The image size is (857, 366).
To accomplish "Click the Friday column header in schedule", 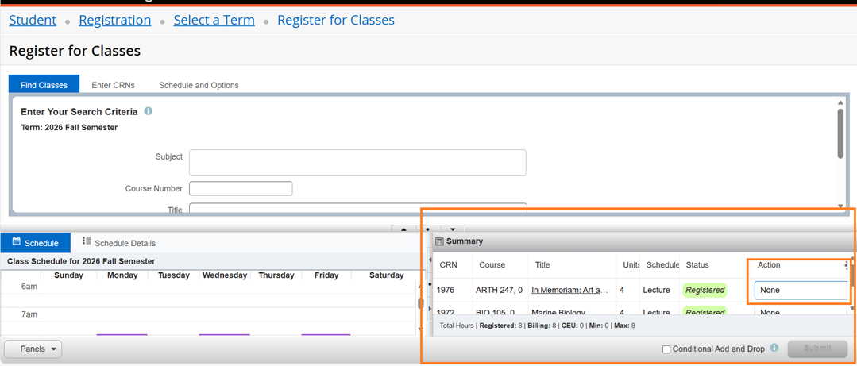I will [x=326, y=275].
